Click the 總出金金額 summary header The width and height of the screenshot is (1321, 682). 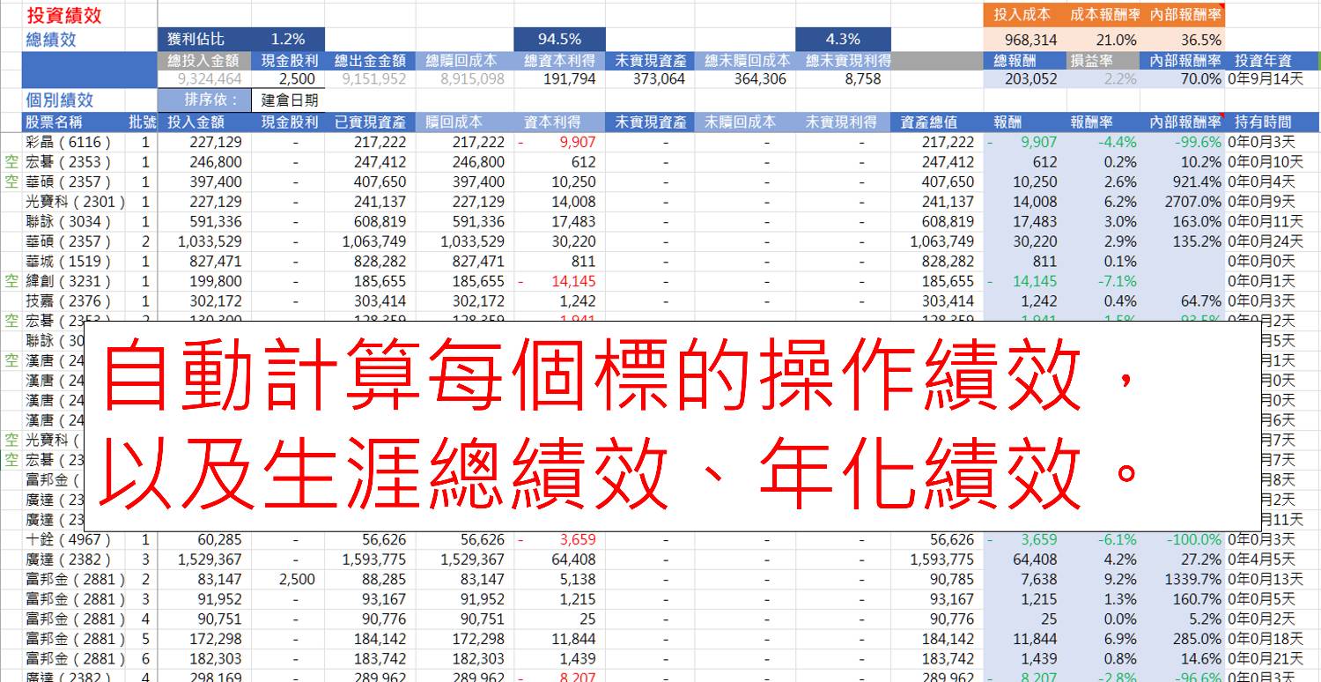pos(371,61)
